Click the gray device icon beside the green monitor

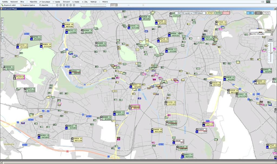(263, 2)
